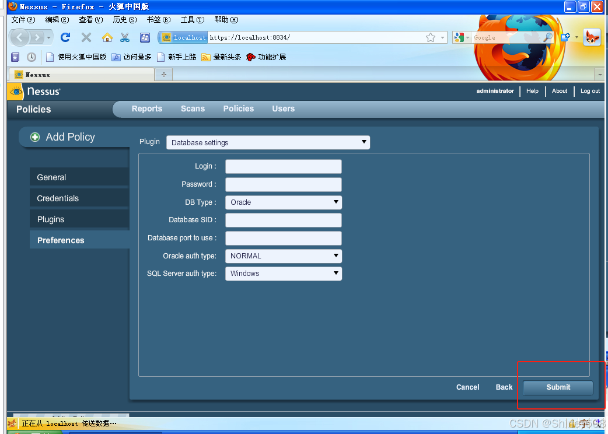Click the Back button in the policy form
This screenshot has width=608, height=434.
(x=504, y=387)
